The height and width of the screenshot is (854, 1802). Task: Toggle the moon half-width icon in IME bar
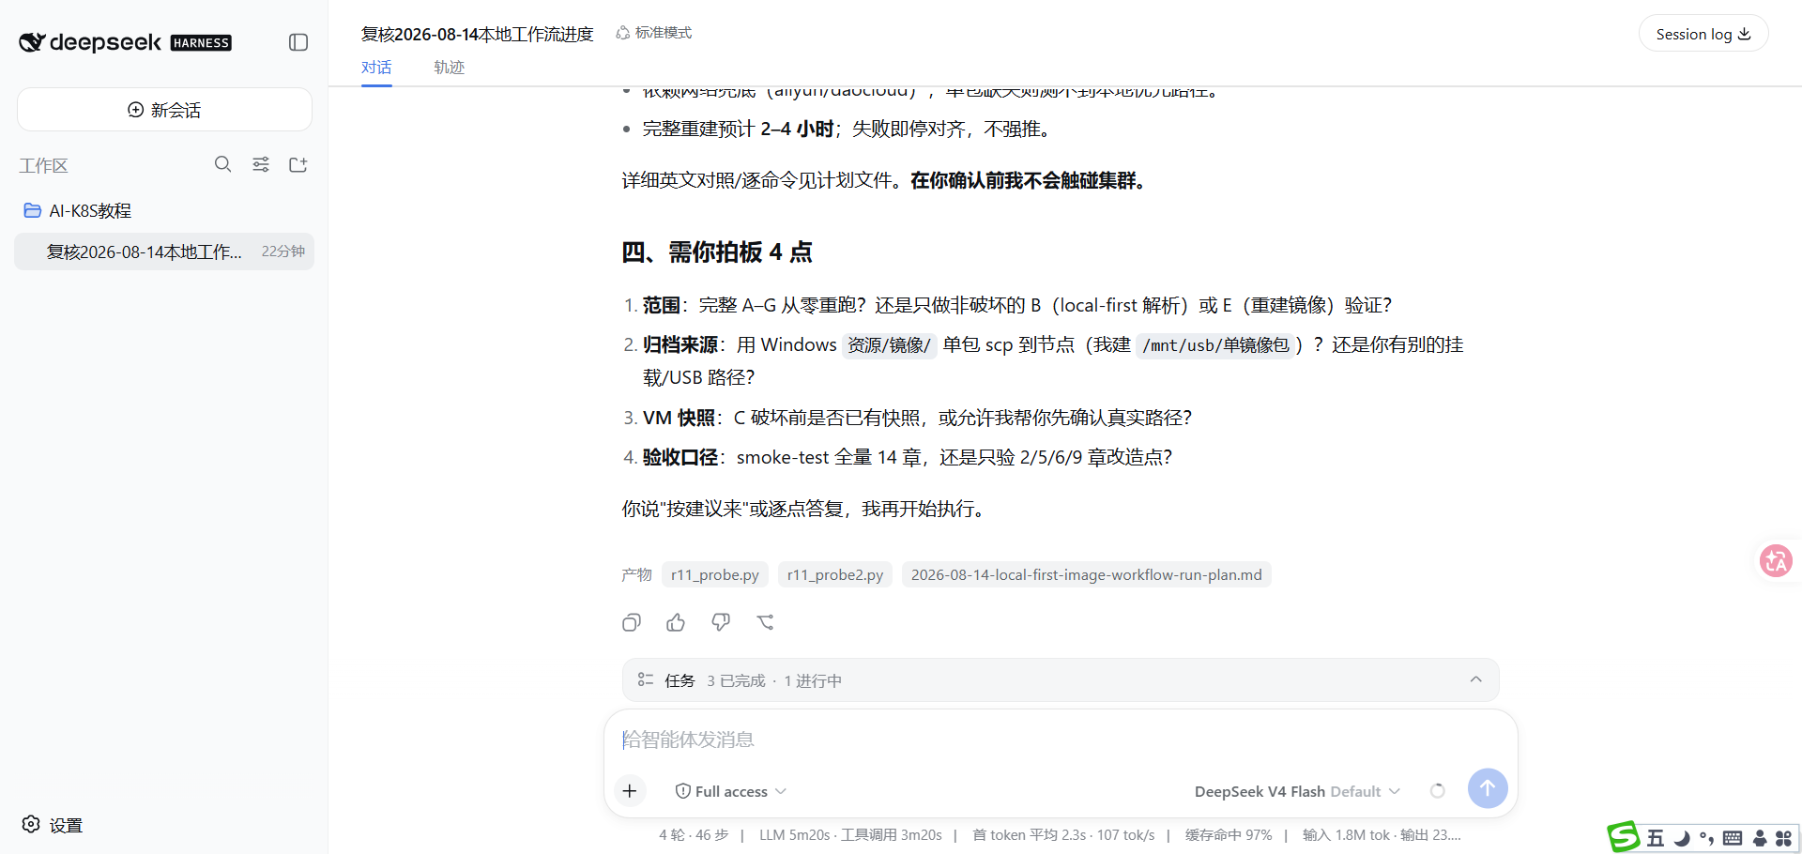point(1682,838)
